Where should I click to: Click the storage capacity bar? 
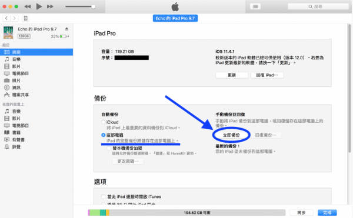187,213
